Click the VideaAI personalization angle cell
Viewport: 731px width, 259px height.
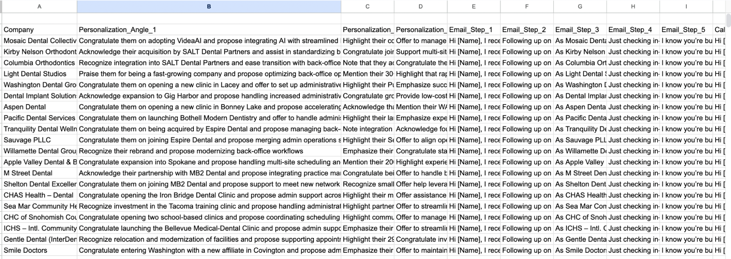click(209, 41)
